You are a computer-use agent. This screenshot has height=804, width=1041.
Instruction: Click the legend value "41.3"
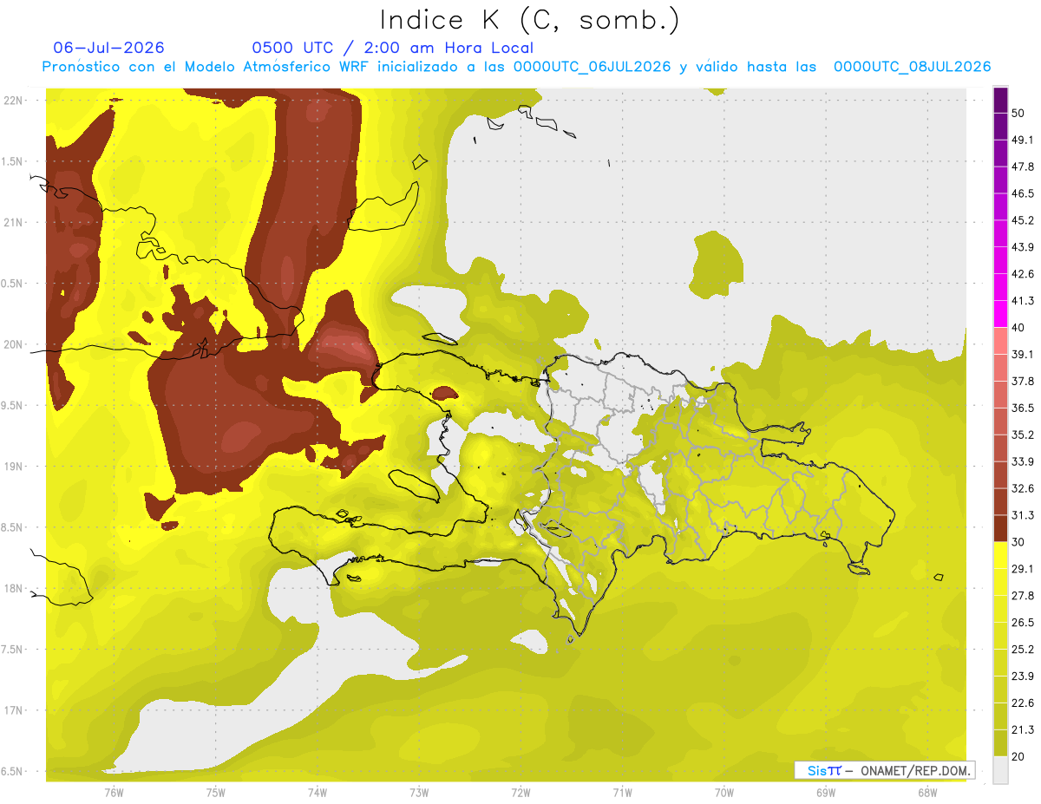pos(1023,301)
